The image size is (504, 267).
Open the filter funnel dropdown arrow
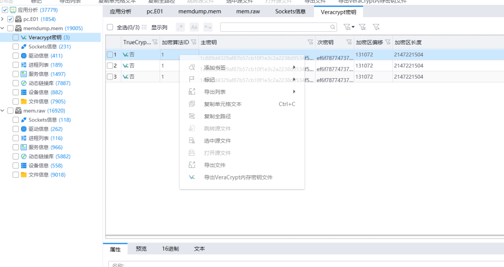coord(353,27)
